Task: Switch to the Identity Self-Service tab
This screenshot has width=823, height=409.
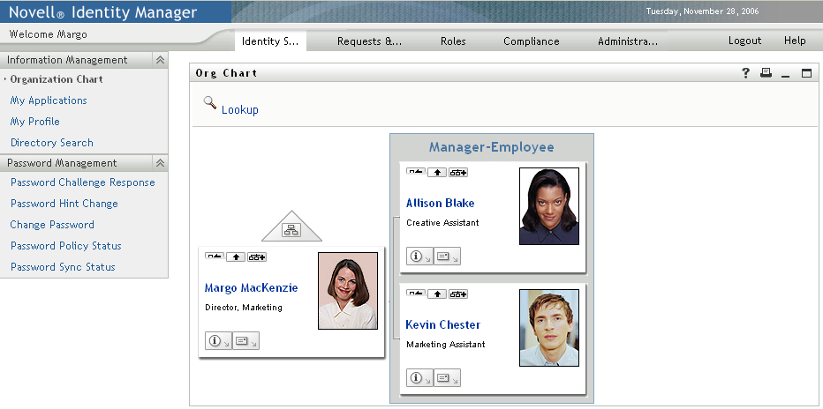Action: click(x=270, y=41)
